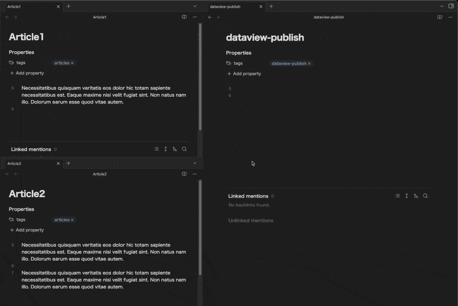
Task: Go back in the Article1 pane
Action: point(7,17)
